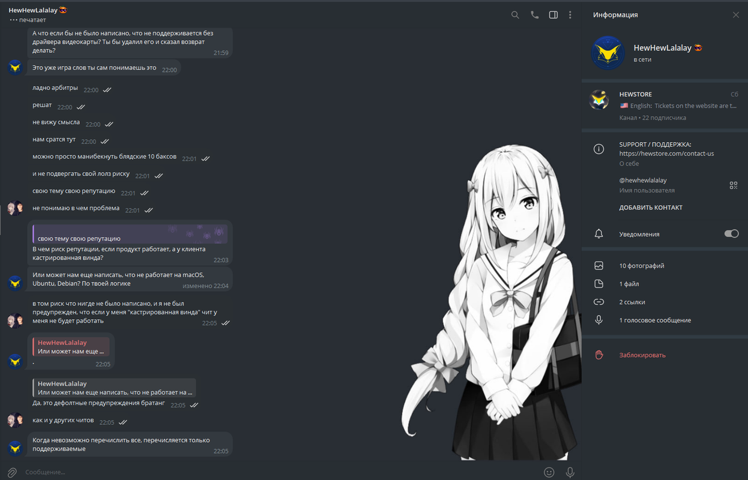The image size is (748, 480).
Task: Toggle the right info sidebar panel
Action: click(x=553, y=15)
